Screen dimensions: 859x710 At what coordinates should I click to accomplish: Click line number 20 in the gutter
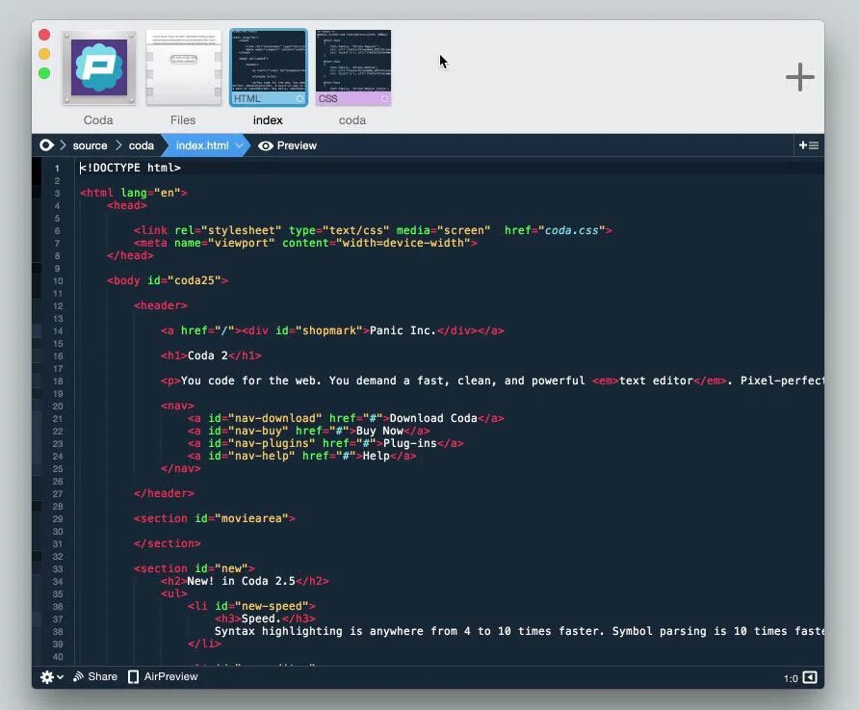point(58,407)
